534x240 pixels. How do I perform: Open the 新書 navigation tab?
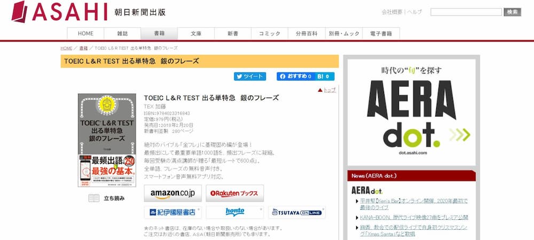[233, 34]
